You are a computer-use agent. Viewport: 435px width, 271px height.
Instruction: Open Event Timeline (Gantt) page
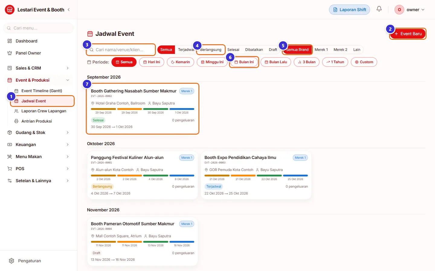click(x=42, y=91)
